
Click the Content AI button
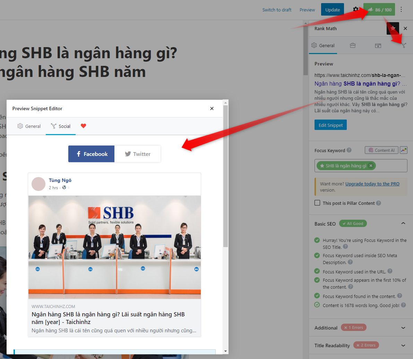click(381, 150)
